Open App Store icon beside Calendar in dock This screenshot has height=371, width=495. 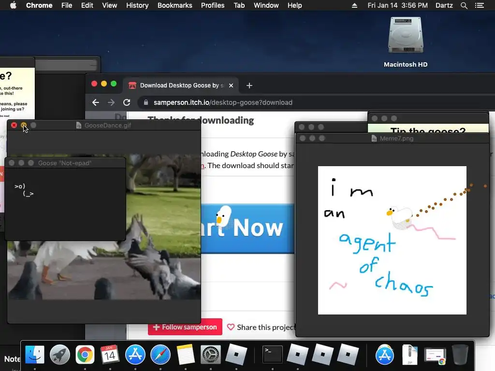click(x=135, y=355)
